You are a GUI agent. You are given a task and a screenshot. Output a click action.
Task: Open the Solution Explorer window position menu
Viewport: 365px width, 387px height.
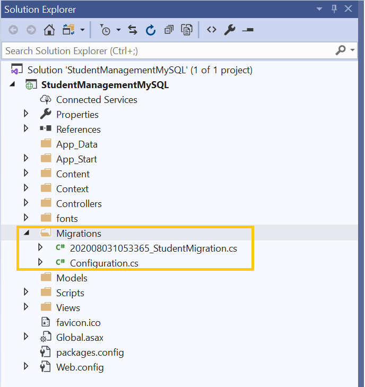pyautogui.click(x=319, y=9)
